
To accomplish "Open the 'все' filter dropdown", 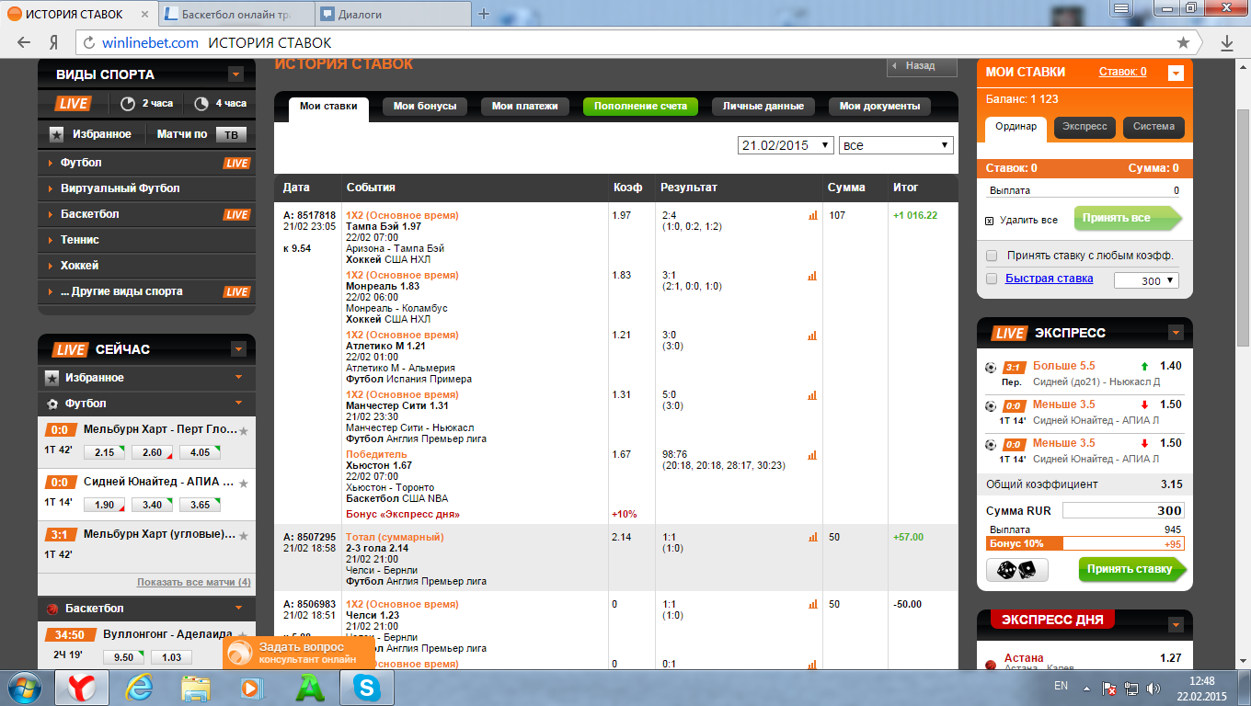I will point(897,145).
